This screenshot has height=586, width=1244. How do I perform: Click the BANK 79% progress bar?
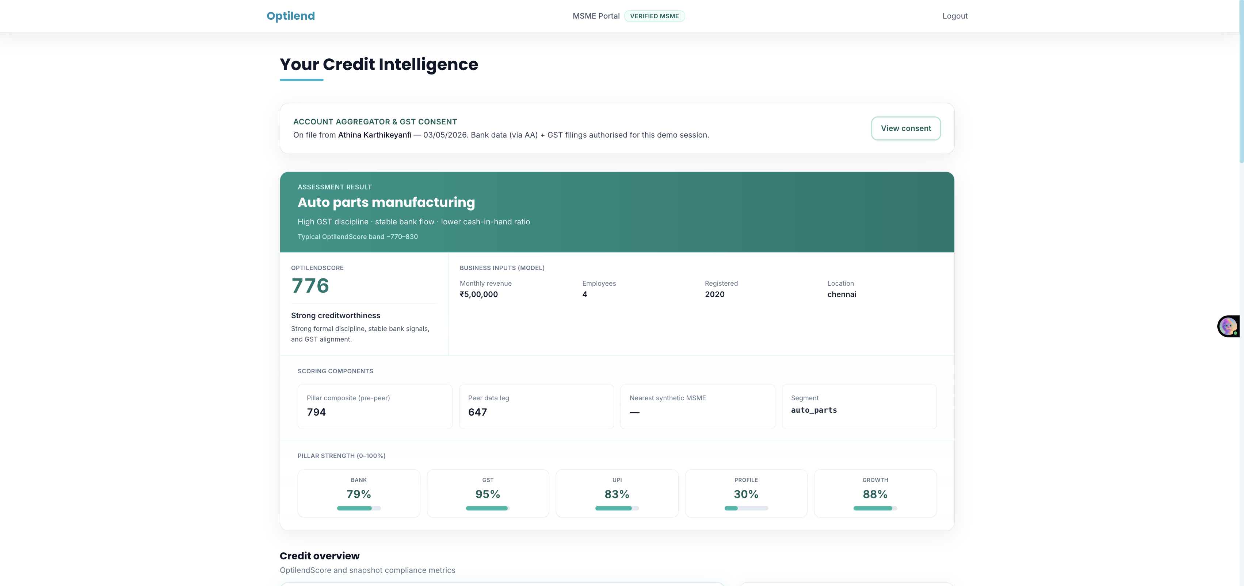[x=359, y=508]
